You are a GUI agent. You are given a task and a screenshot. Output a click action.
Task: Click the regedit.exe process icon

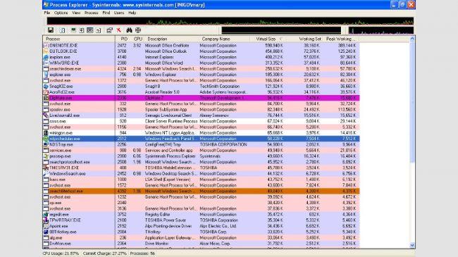coord(46,215)
